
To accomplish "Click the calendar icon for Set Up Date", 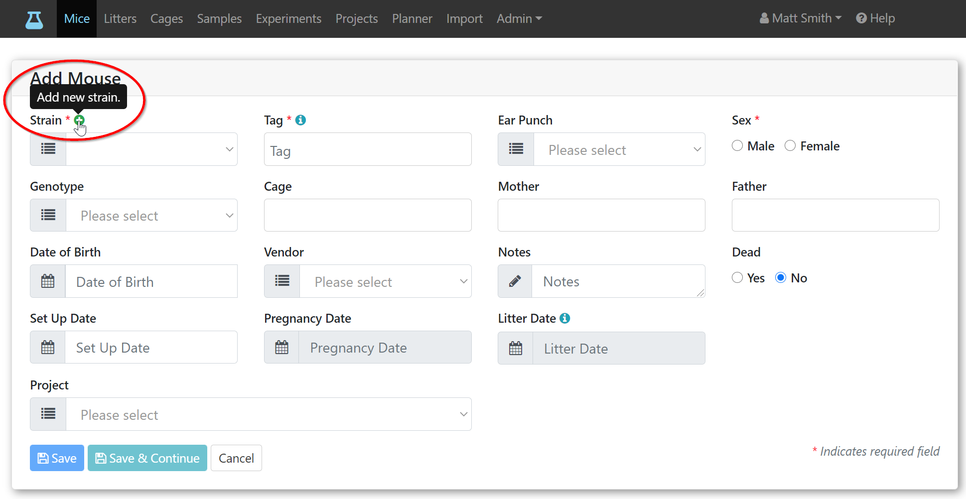I will click(48, 347).
